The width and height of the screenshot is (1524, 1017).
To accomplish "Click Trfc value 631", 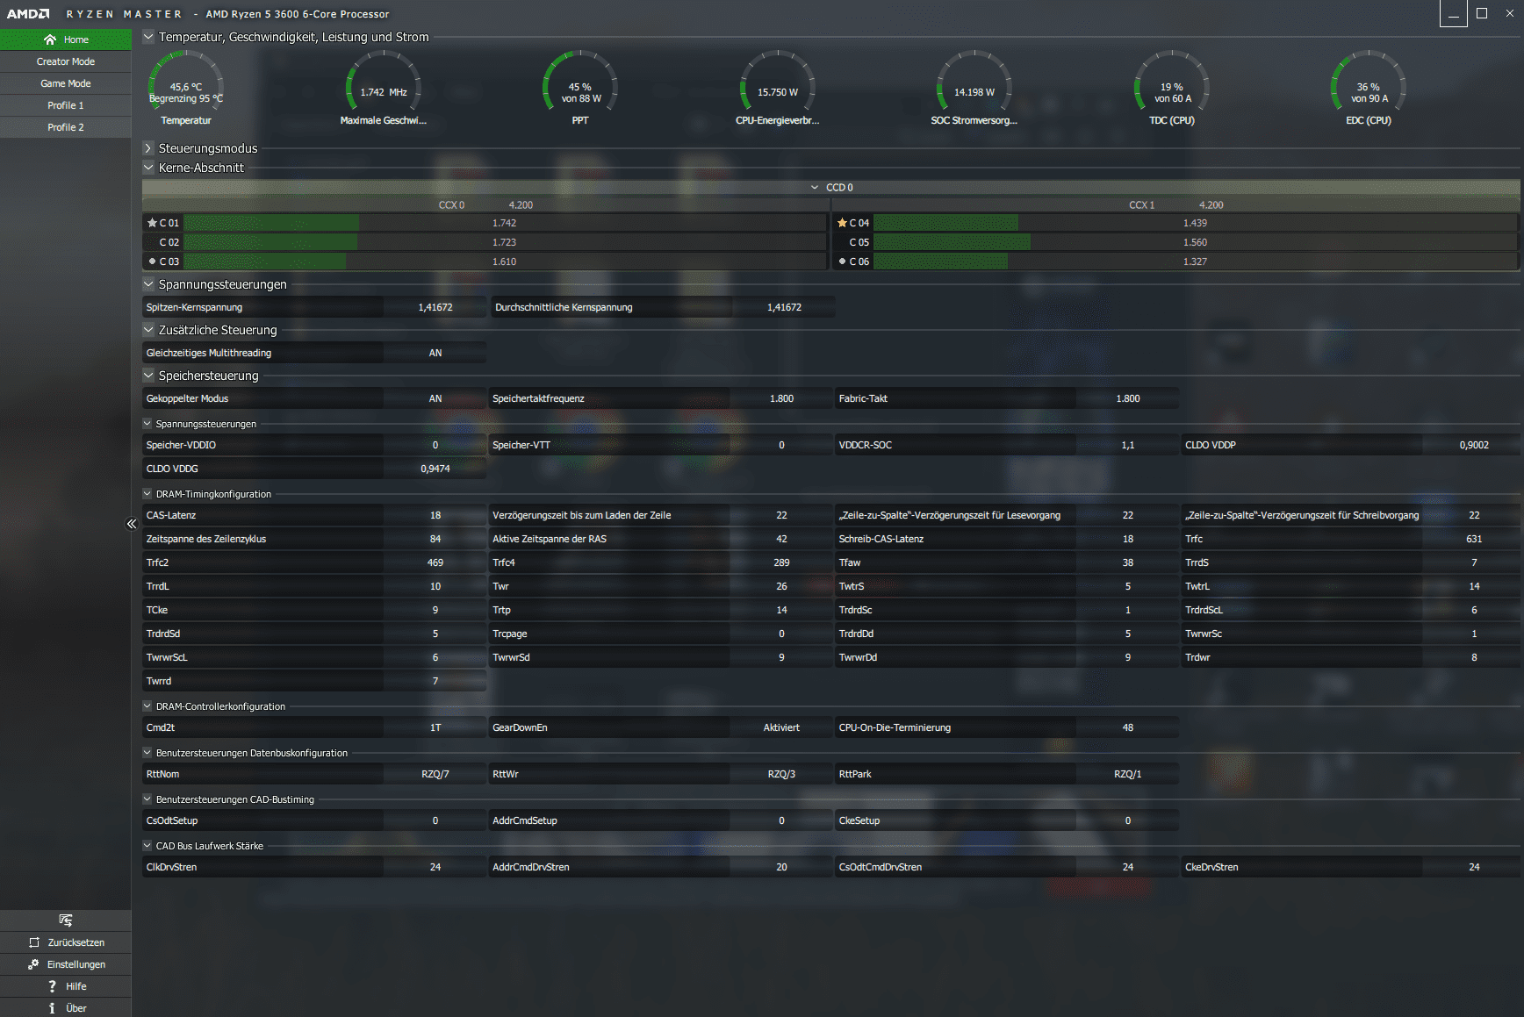I will (1474, 539).
